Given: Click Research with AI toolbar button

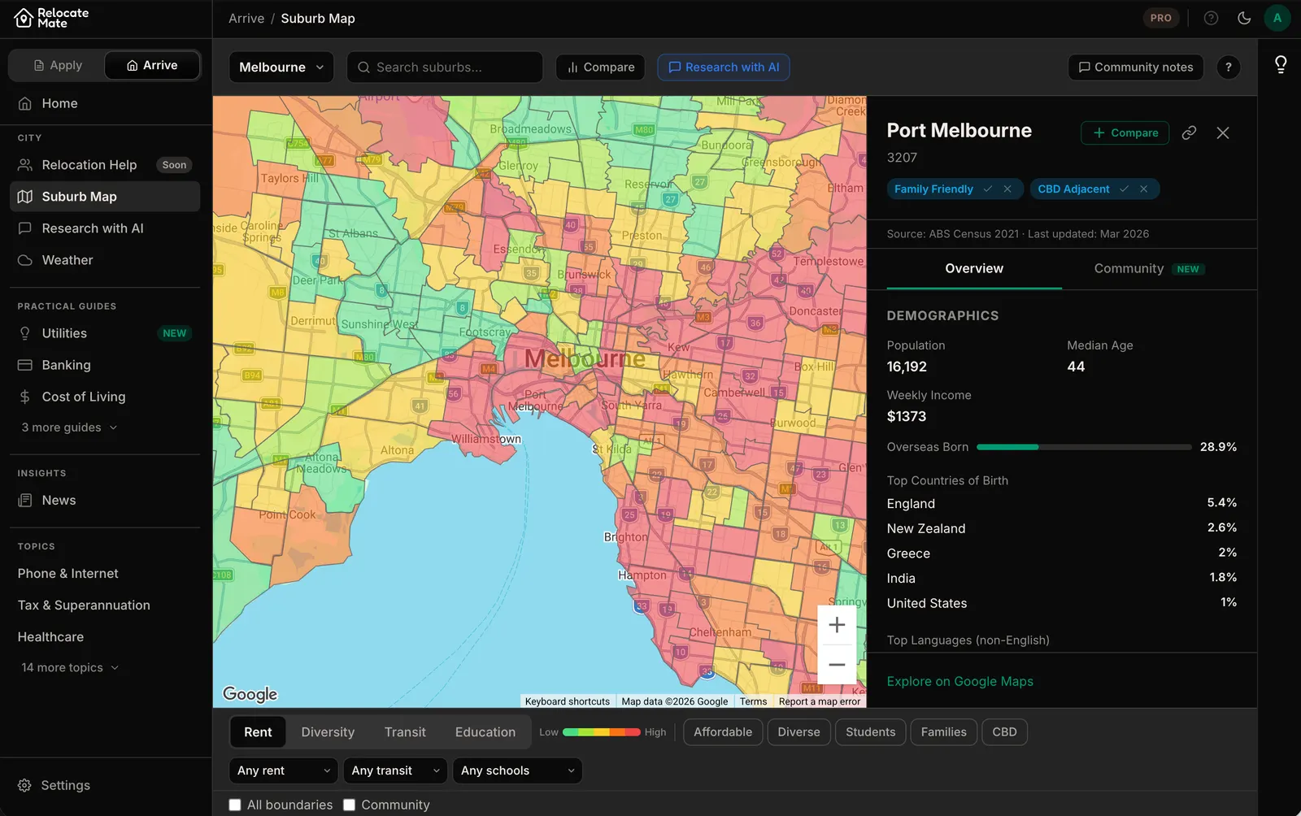Looking at the screenshot, I should (x=724, y=67).
